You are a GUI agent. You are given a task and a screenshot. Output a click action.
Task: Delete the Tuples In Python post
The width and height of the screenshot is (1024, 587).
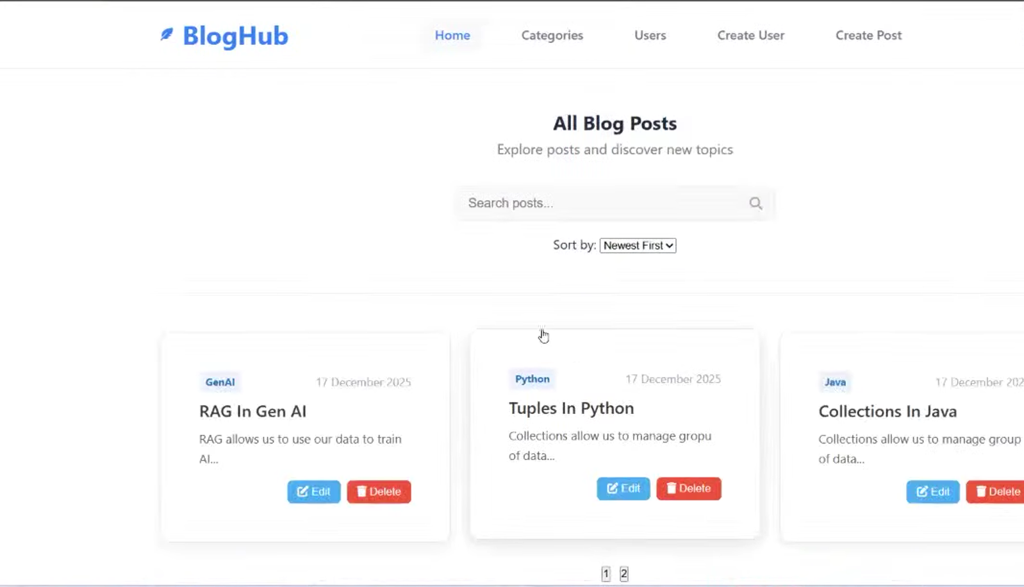tap(688, 488)
